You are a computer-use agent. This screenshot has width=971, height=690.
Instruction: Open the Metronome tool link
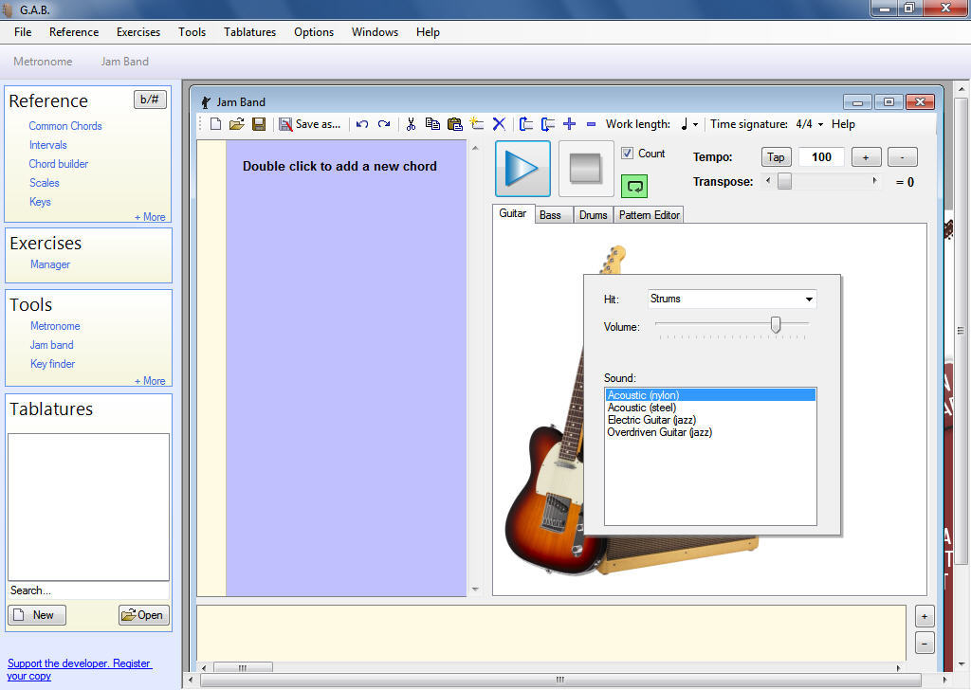tap(54, 325)
